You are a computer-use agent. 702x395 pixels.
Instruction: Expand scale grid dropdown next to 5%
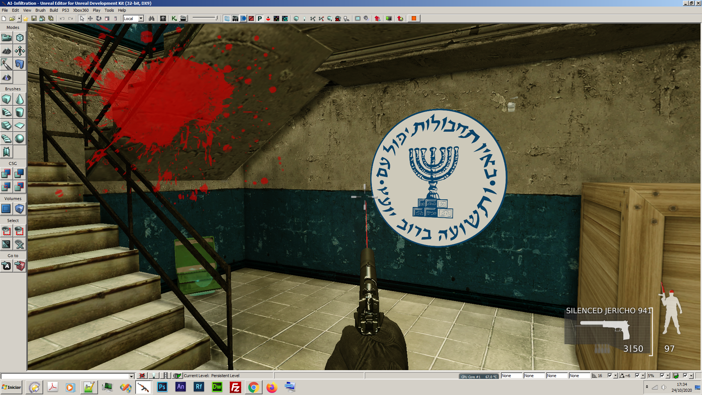pyautogui.click(x=668, y=376)
